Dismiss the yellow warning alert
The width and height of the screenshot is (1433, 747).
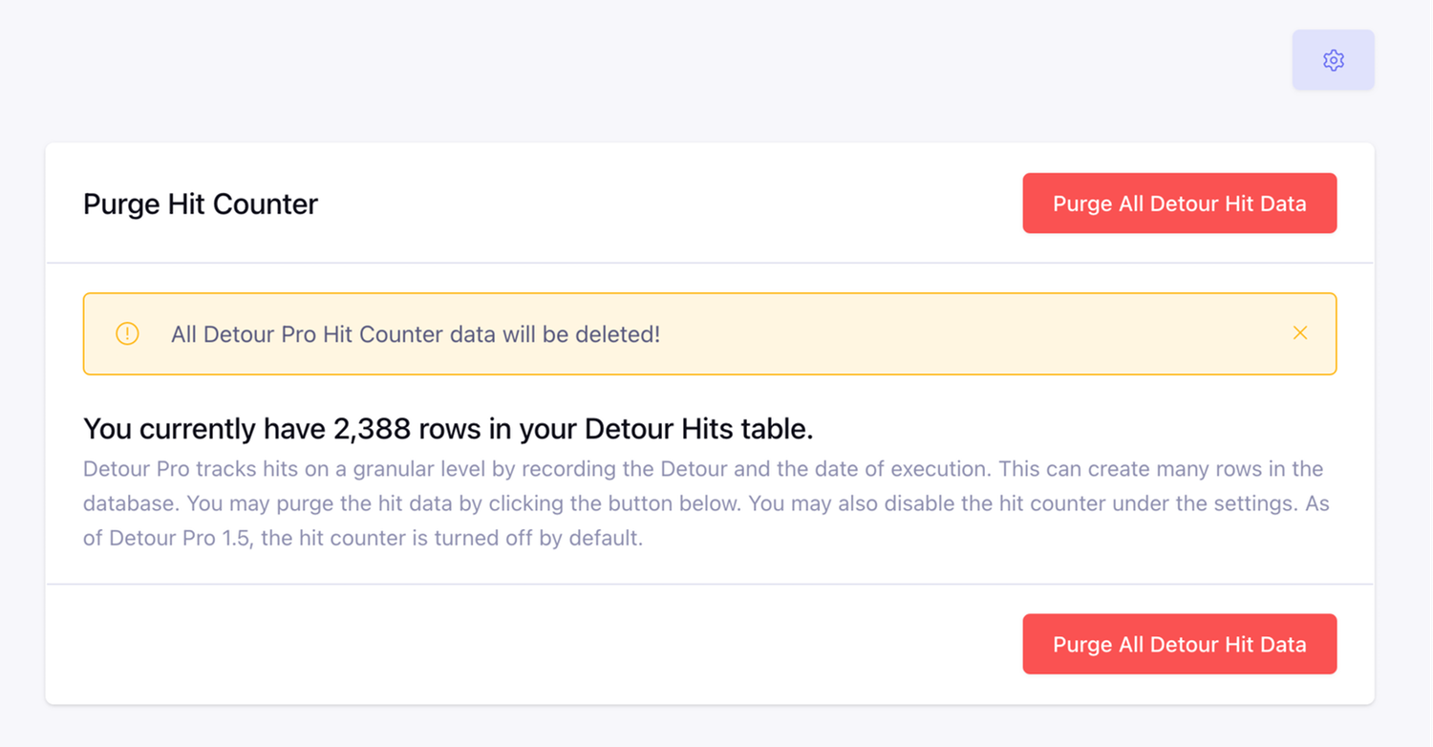(x=1299, y=333)
